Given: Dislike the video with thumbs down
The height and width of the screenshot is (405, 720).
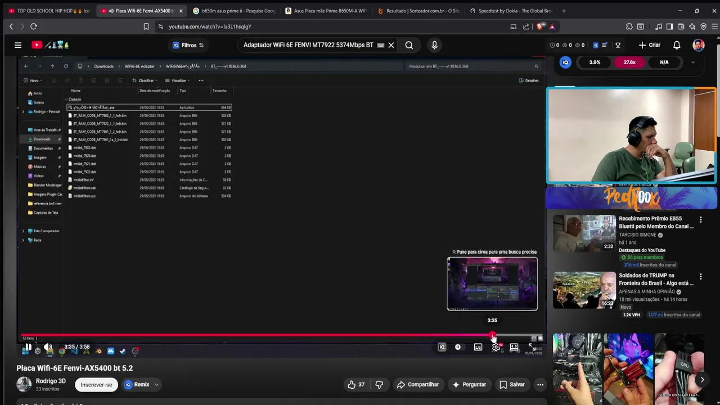Looking at the screenshot, I should click(379, 385).
